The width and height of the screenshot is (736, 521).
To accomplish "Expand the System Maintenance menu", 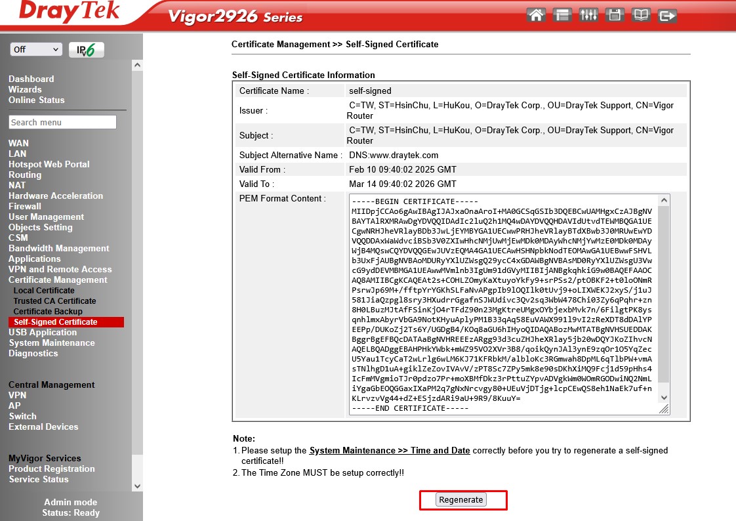I will point(51,343).
